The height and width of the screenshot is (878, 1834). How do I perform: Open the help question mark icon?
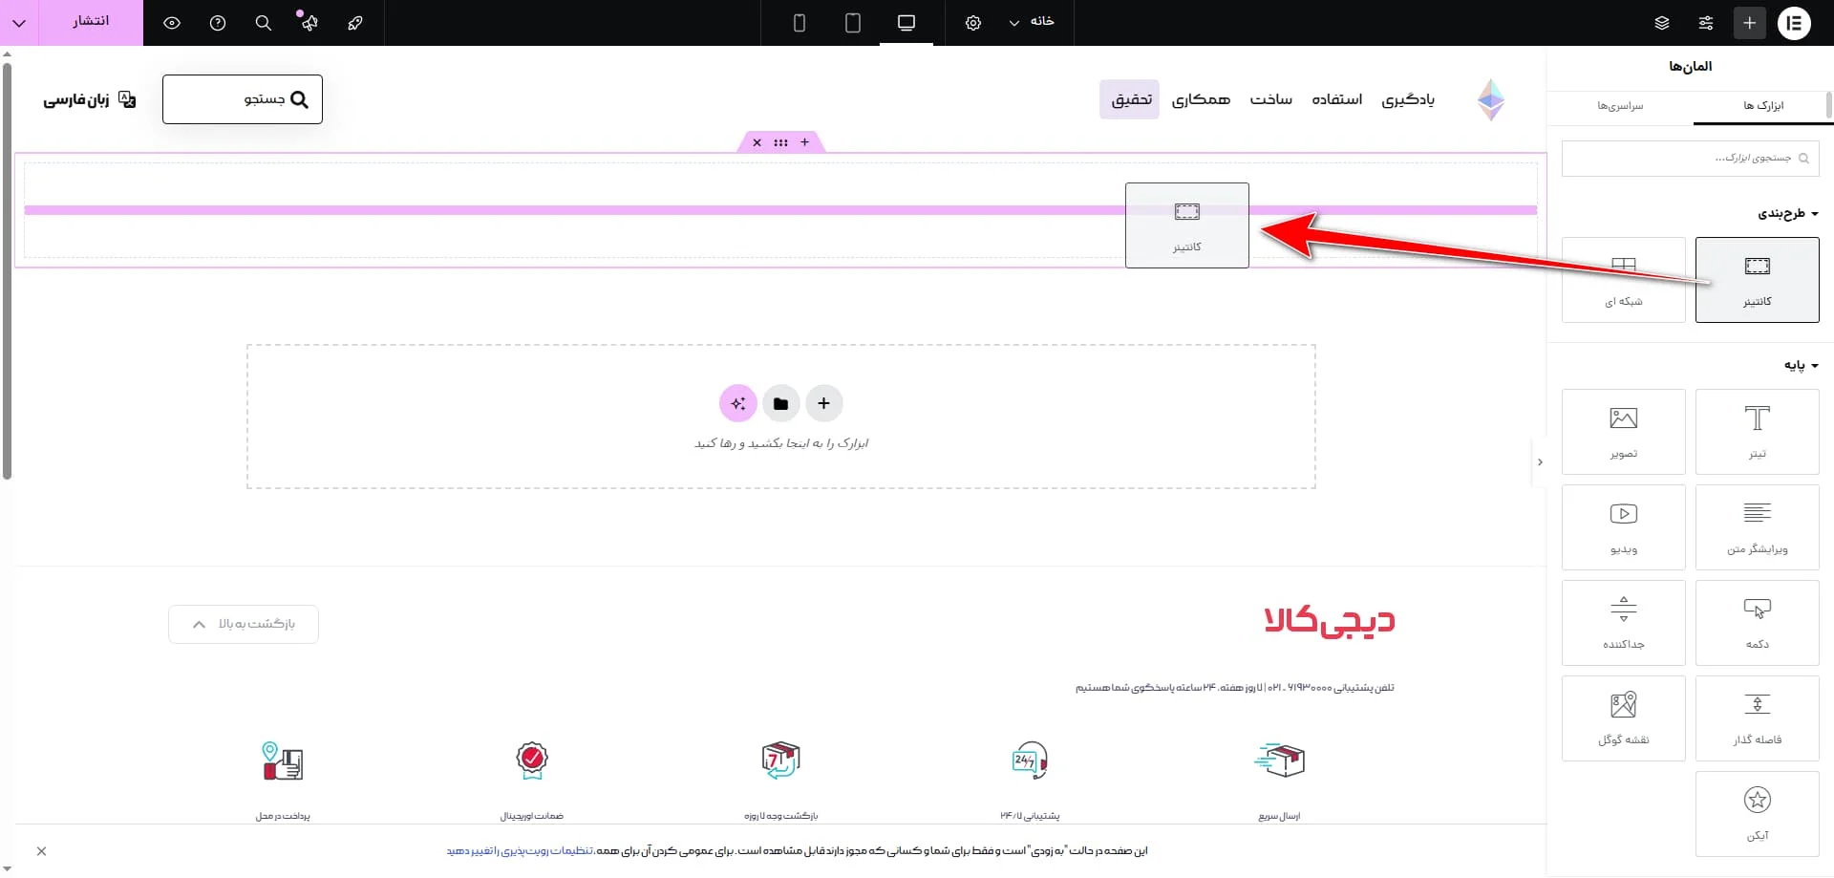point(218,23)
